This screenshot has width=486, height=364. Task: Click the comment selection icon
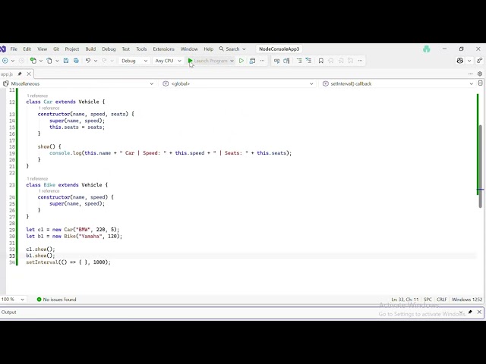coord(276,61)
